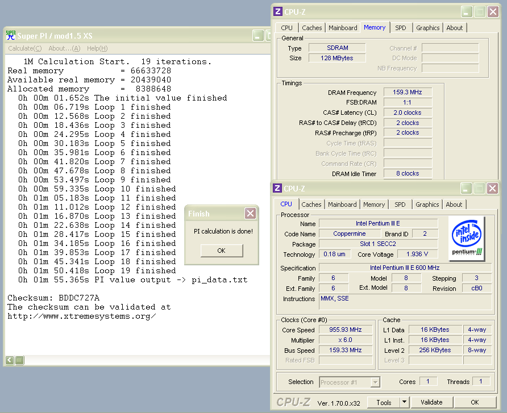The width and height of the screenshot is (507, 413).
Task: Click the Loop 19 finished line
Action: point(97,271)
